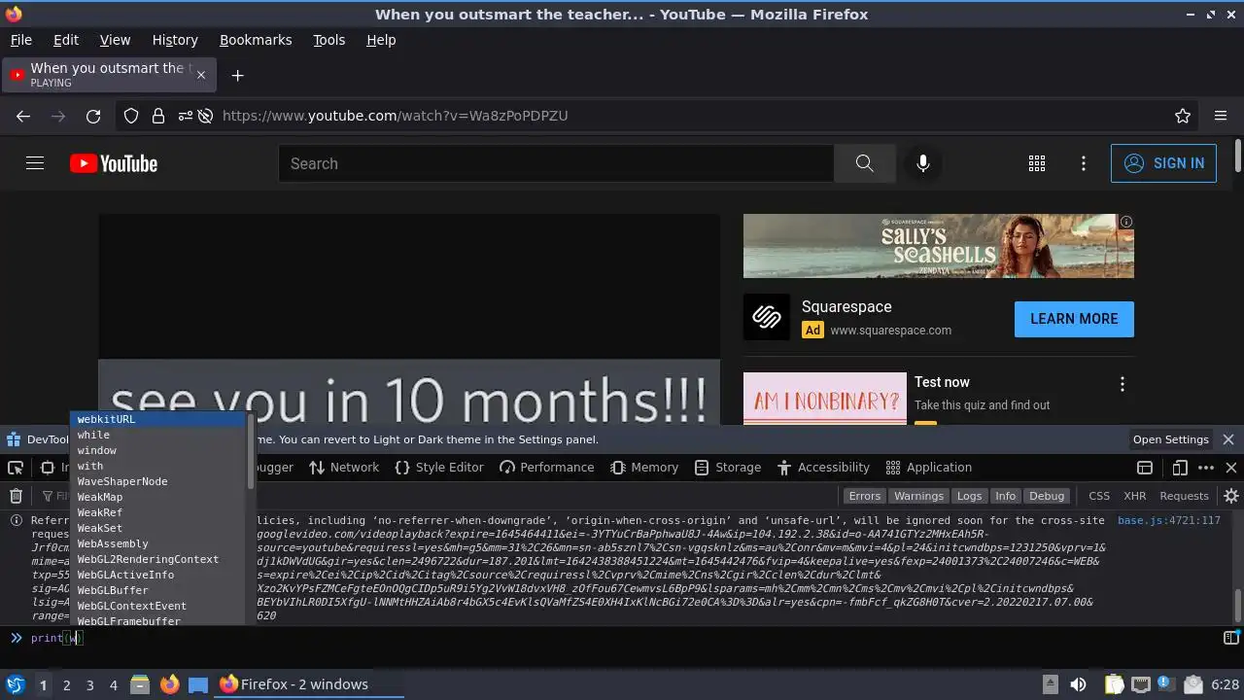Click the YouTube search input field

[556, 163]
